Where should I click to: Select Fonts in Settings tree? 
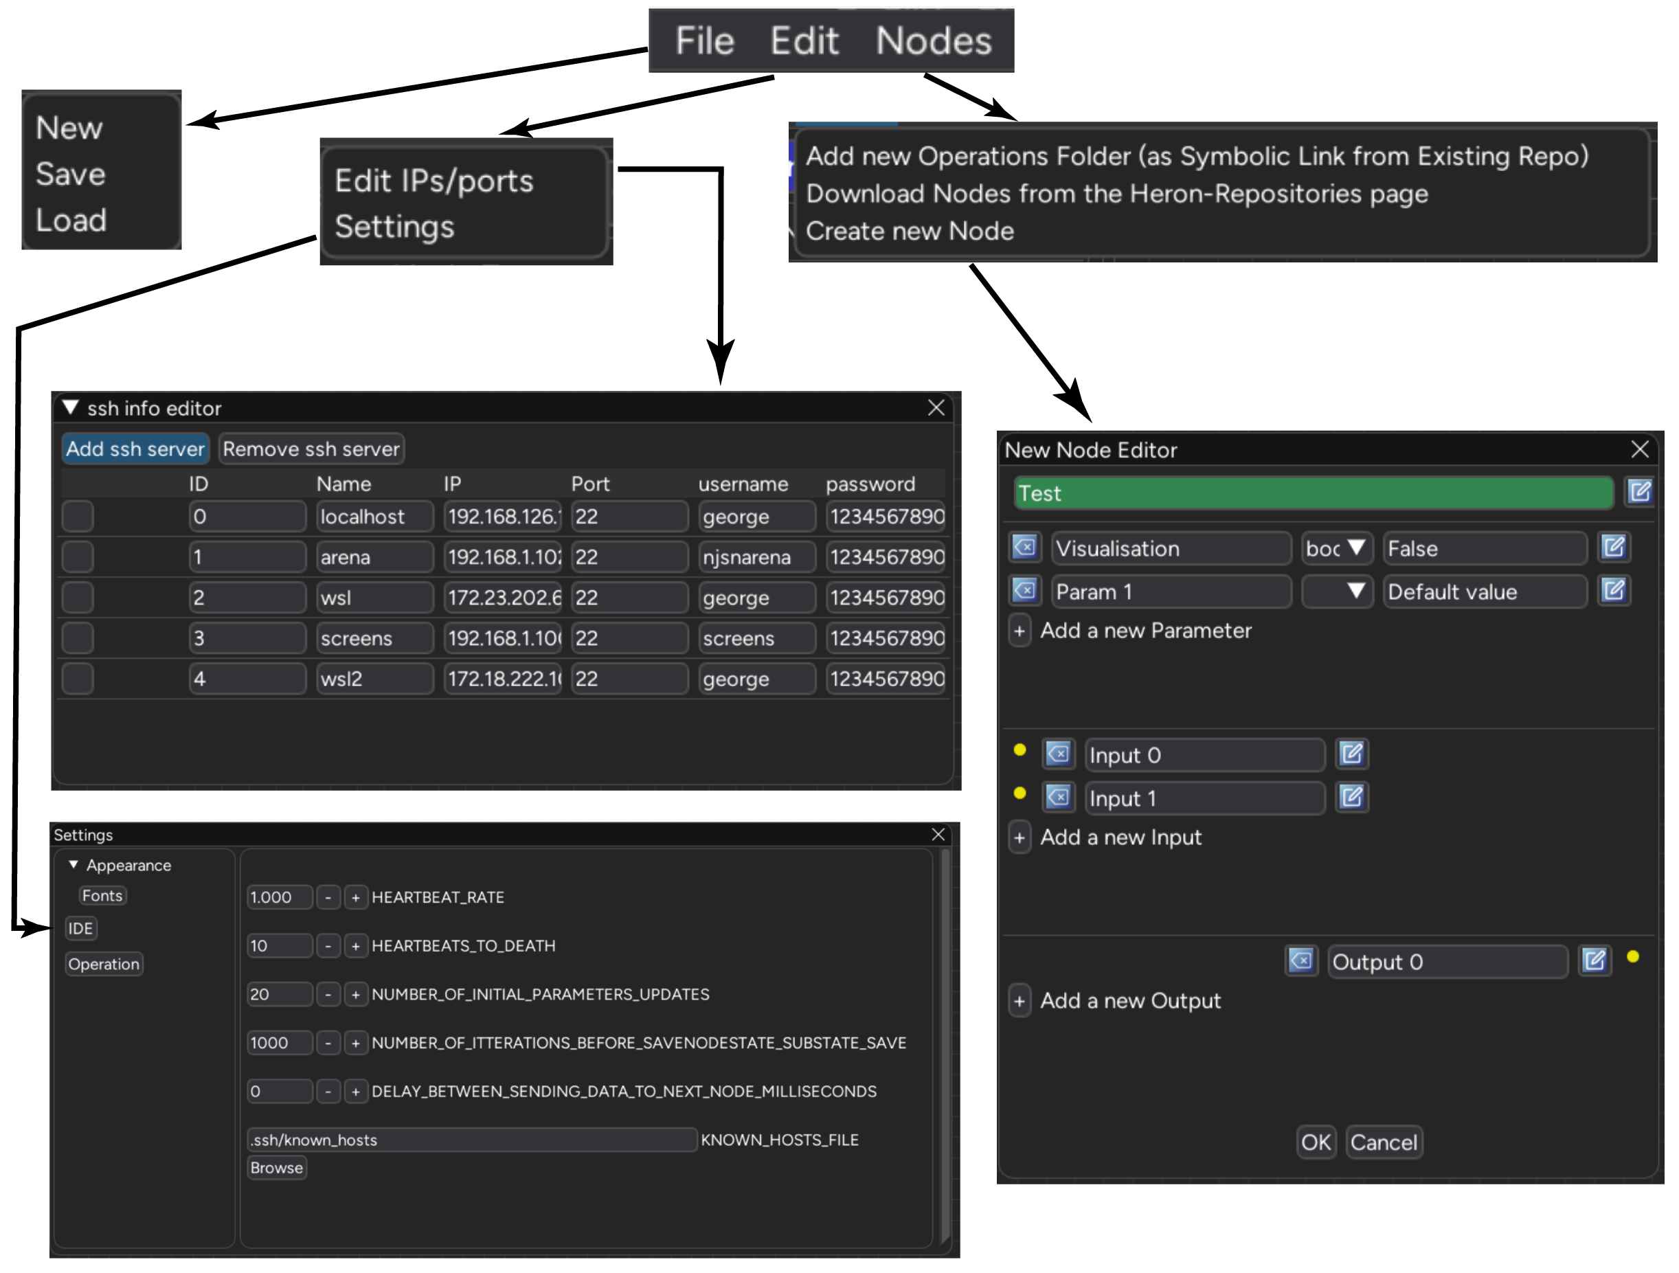(x=102, y=897)
